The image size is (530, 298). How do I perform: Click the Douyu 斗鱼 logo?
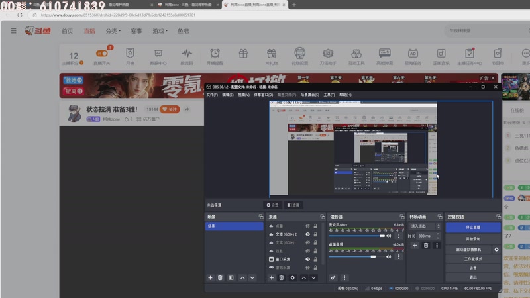tap(38, 30)
